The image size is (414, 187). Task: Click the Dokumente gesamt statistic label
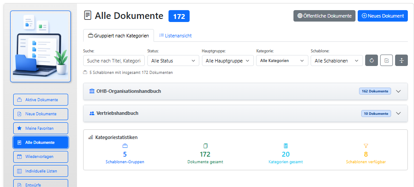pyautogui.click(x=205, y=162)
